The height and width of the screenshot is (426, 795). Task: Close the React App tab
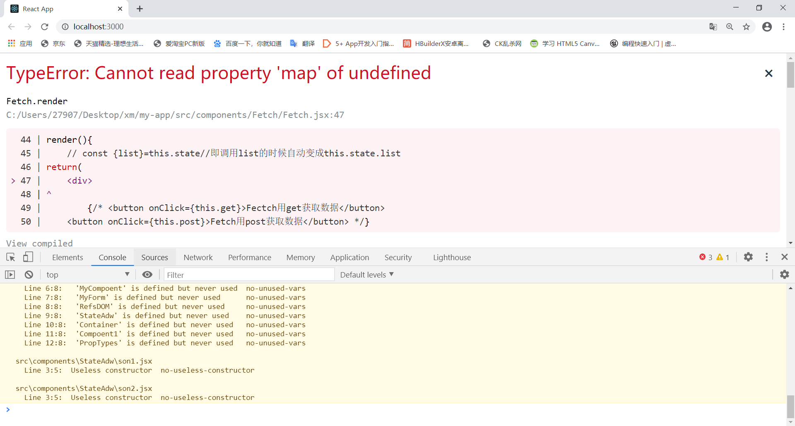coord(120,9)
